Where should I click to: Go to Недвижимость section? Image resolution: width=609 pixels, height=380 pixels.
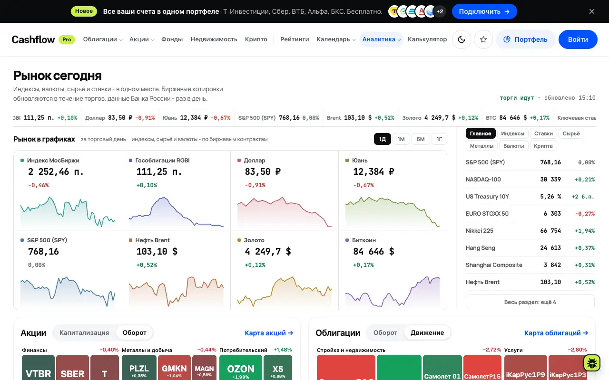(214, 39)
